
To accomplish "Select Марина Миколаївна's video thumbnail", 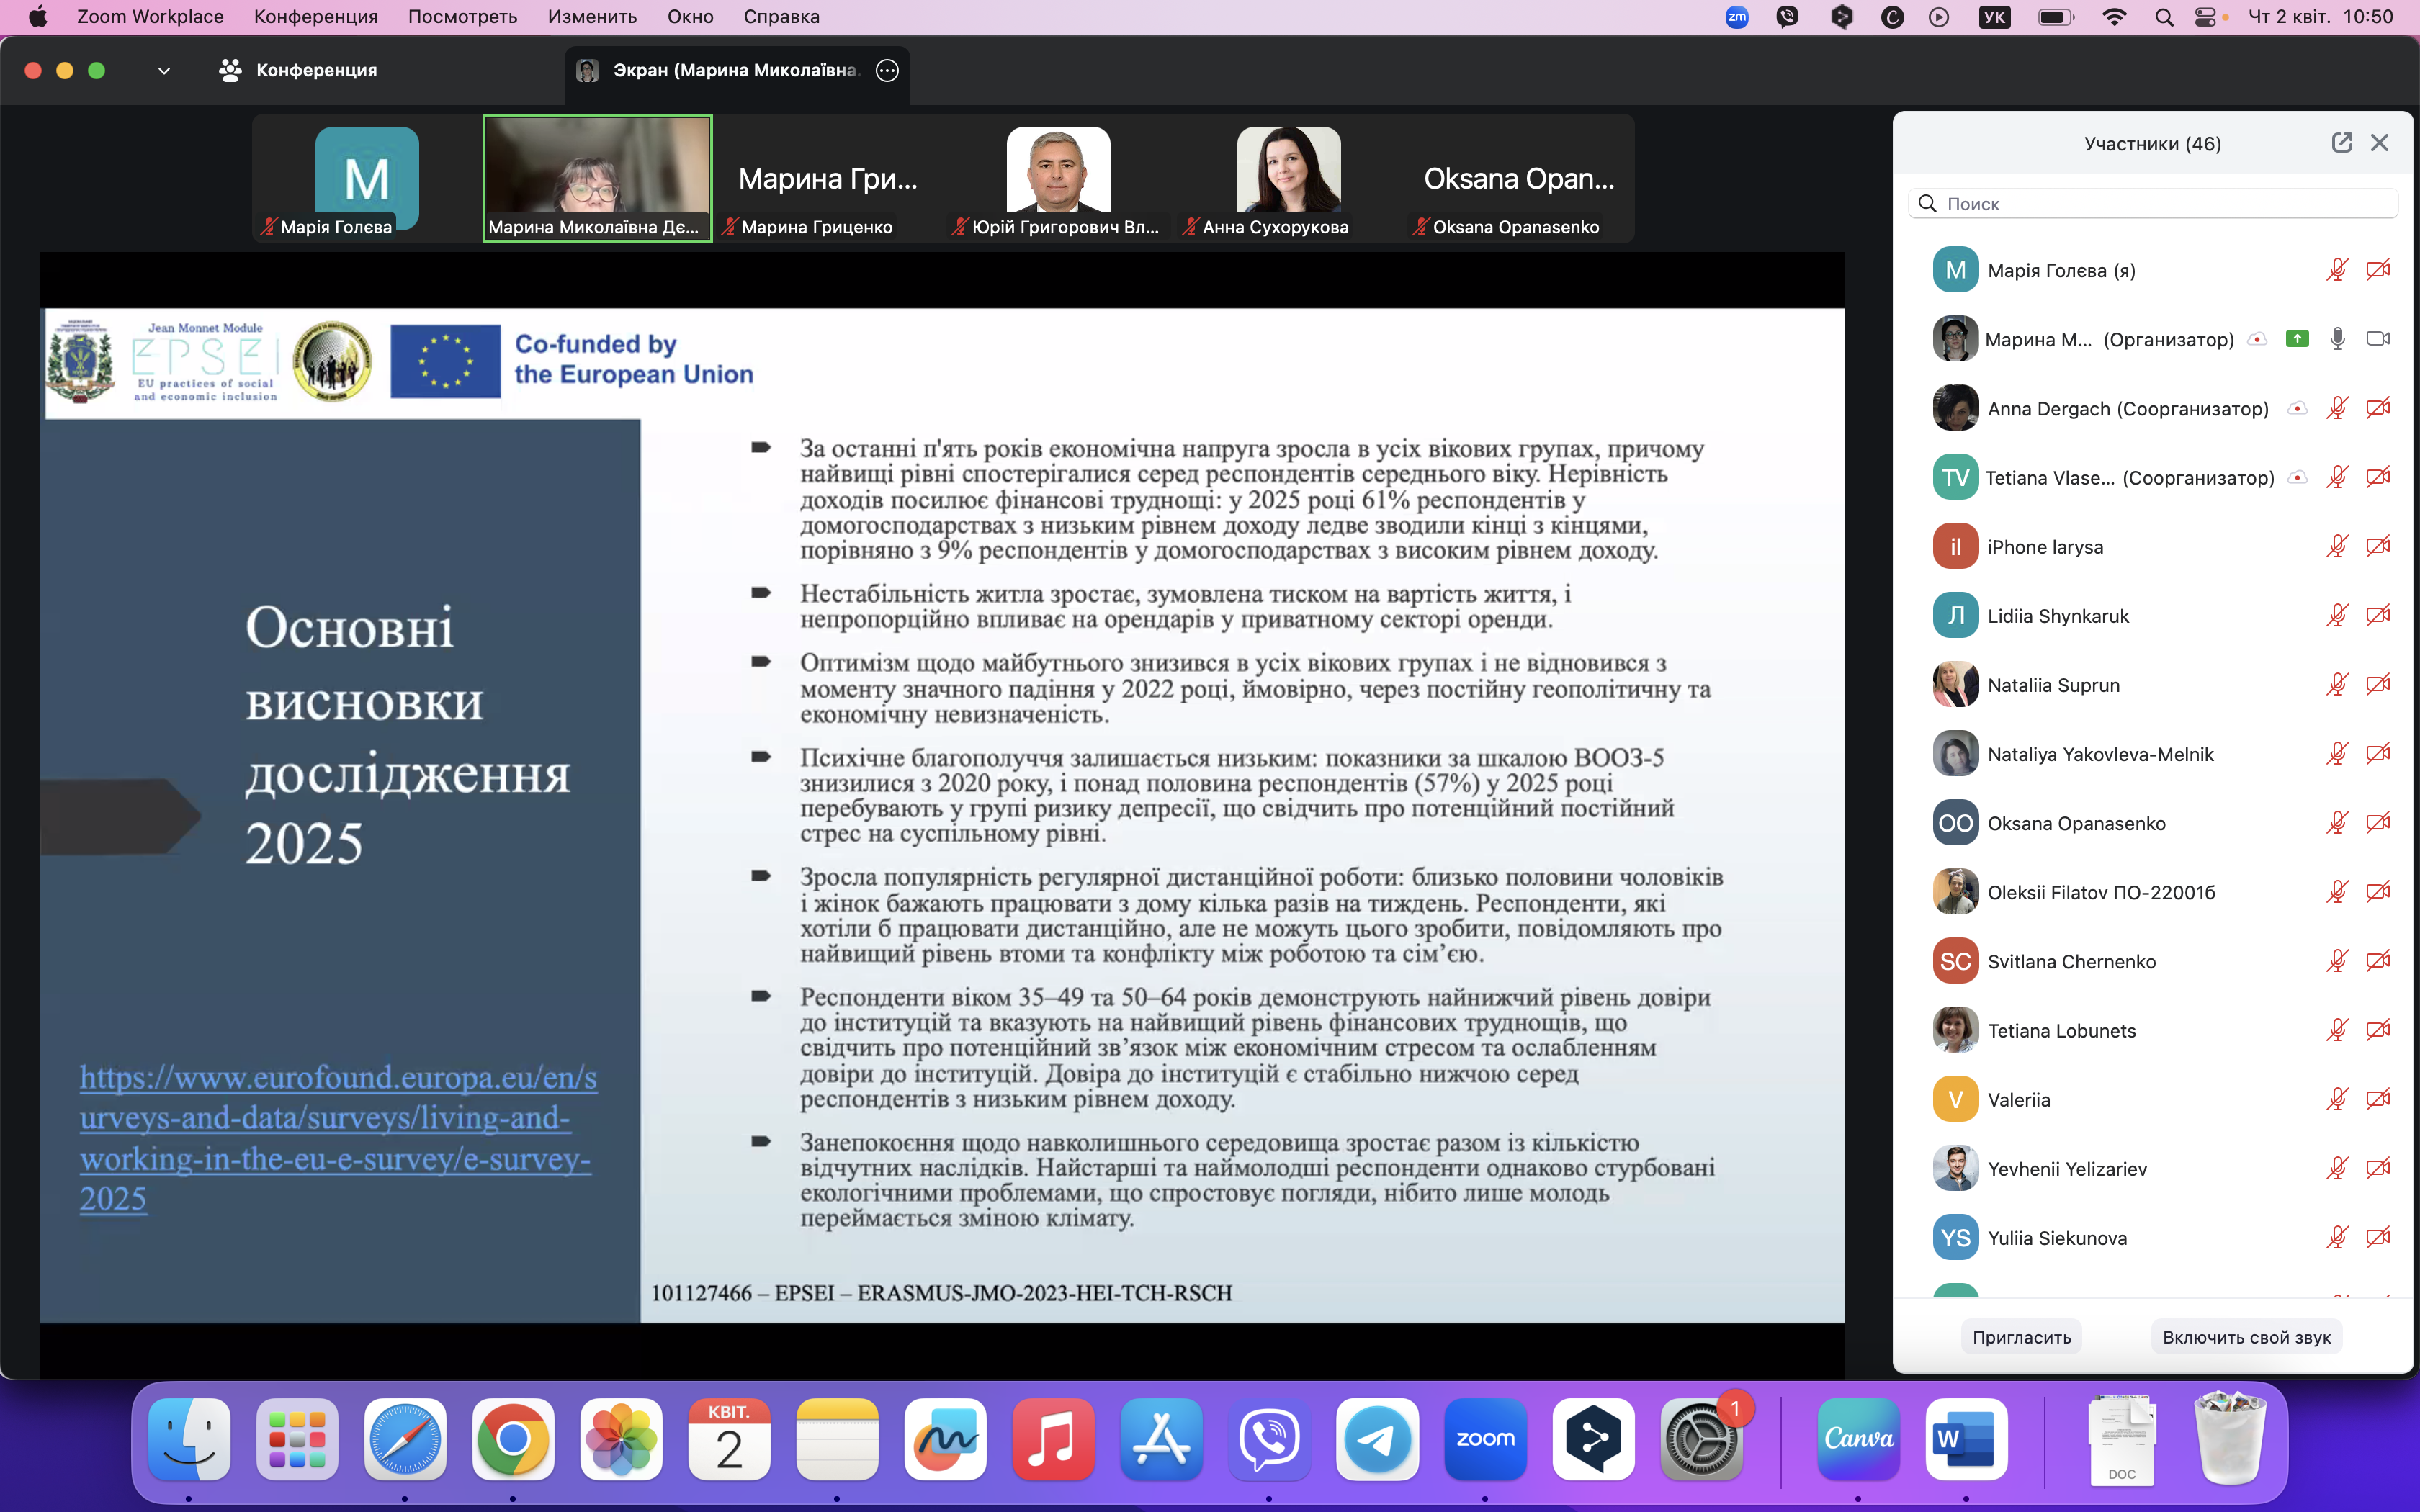I will pyautogui.click(x=597, y=170).
